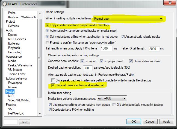Select Keyboard/Multi-touch preferences page
The width and height of the screenshot is (177, 129).
22,17
